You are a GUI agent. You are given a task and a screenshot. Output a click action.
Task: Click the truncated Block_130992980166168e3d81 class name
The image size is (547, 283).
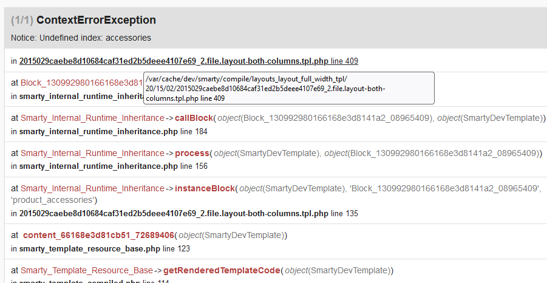81,83
